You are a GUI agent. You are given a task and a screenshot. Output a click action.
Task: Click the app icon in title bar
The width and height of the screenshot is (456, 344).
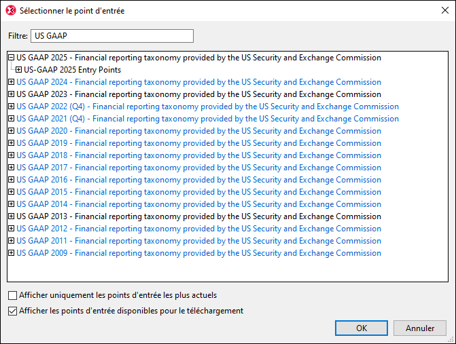pos(10,11)
